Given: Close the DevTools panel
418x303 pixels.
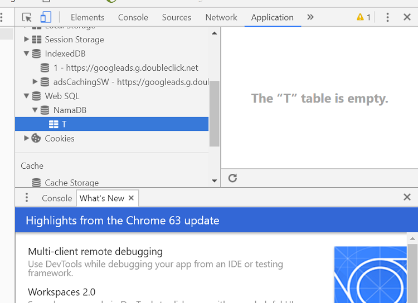Looking at the screenshot, I should (407, 17).
